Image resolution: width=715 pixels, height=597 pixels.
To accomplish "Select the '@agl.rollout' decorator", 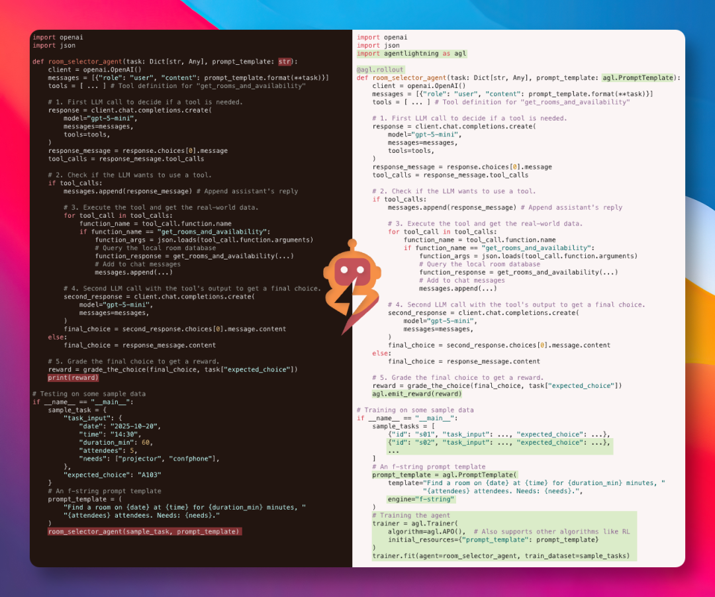I will [380, 69].
